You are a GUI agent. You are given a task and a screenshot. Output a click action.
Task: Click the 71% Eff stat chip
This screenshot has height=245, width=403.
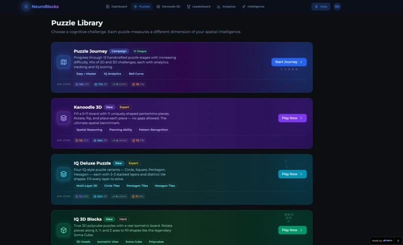(100, 84)
